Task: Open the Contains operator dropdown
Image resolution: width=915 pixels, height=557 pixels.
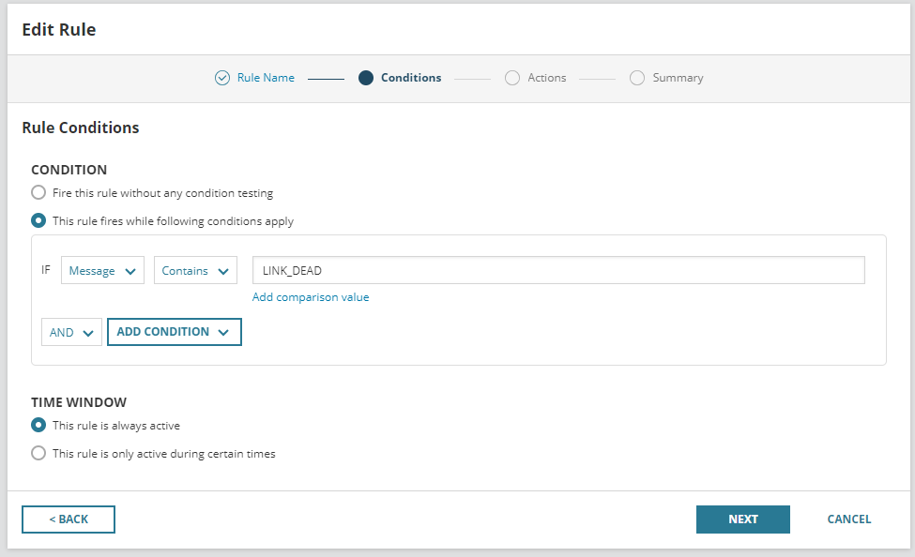Action: pyautogui.click(x=195, y=271)
